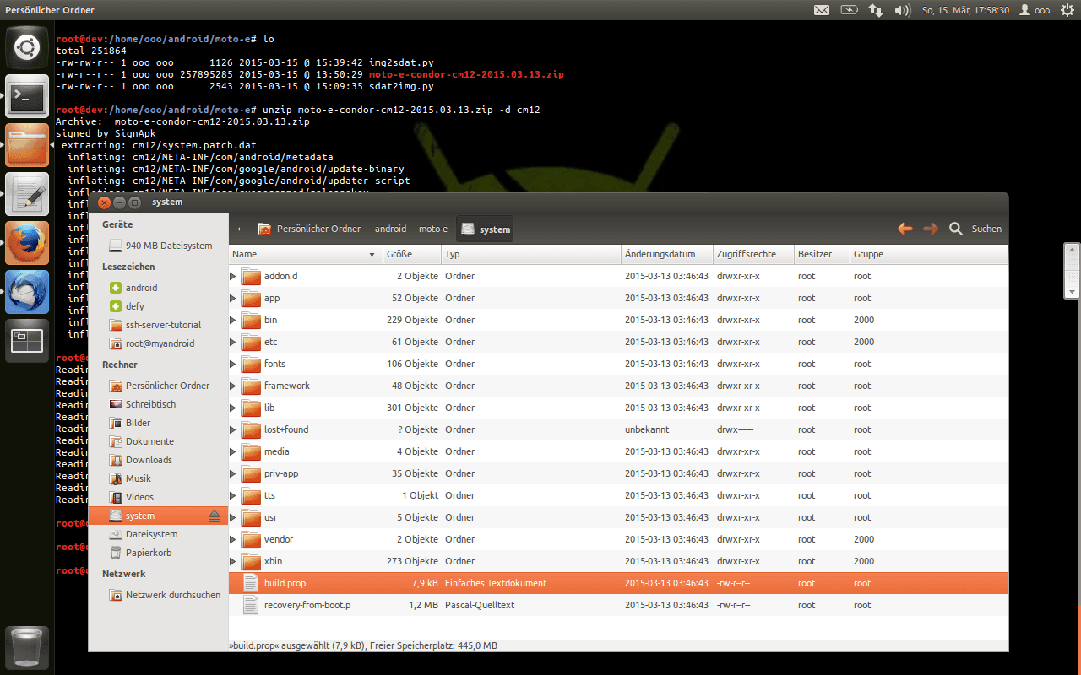Click the zip filename in terminal listing
This screenshot has height=675, width=1081.
point(466,74)
